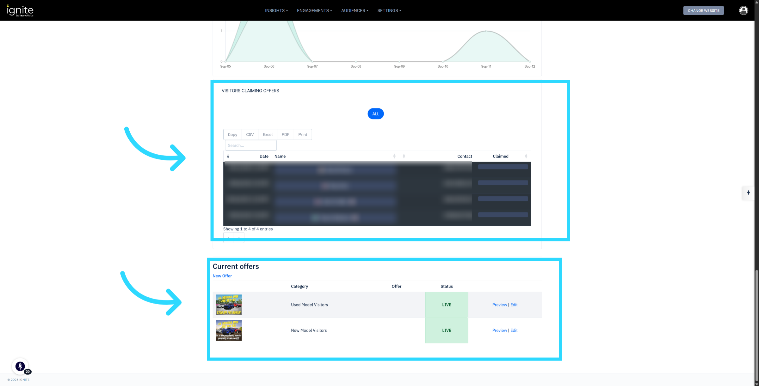The image size is (759, 386).
Task: Open the rocket launcher widget icon
Action: point(20,366)
